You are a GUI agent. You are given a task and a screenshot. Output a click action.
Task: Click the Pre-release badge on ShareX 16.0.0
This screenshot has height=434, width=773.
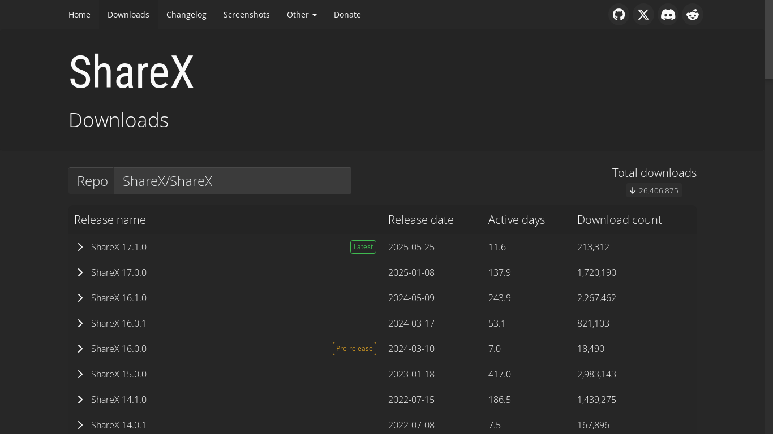pos(354,349)
